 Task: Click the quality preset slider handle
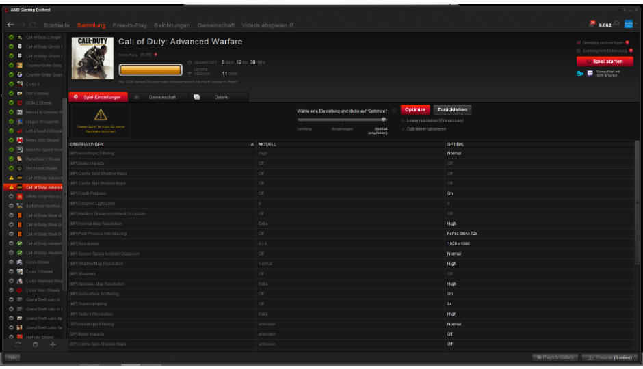click(x=384, y=120)
